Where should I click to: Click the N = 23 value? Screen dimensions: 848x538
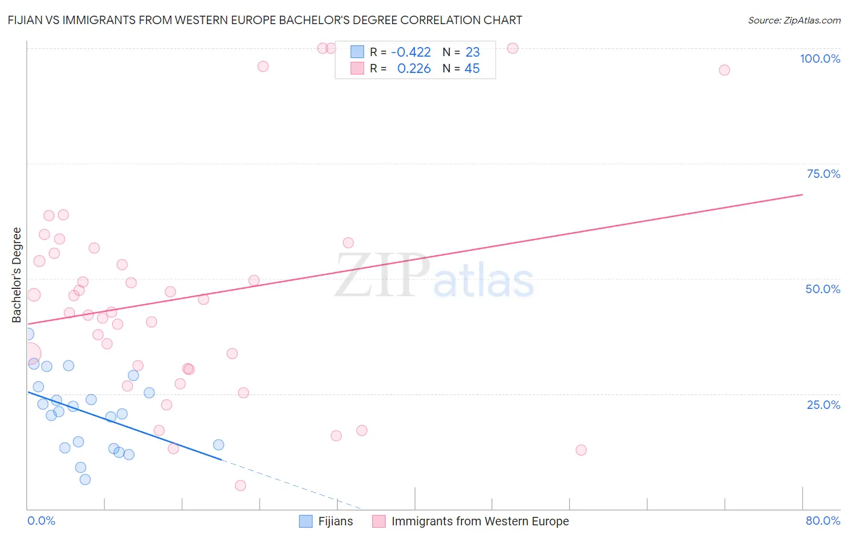pyautogui.click(x=461, y=52)
